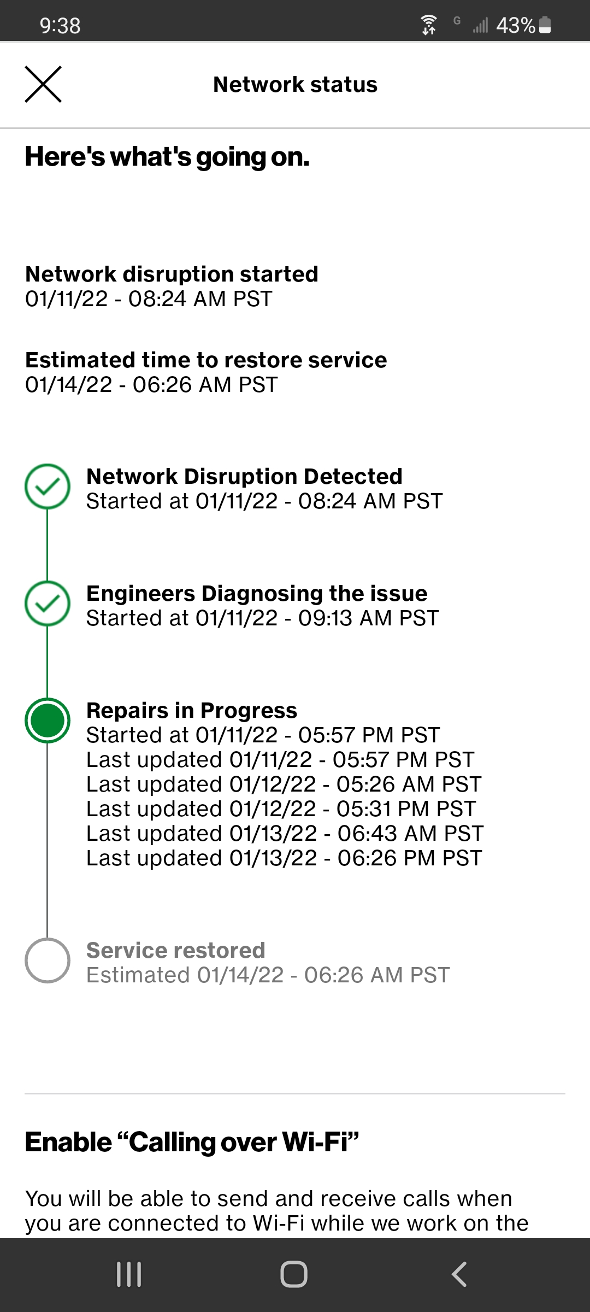
Task: Tap the green progress timeline connector
Action: (x=48, y=547)
